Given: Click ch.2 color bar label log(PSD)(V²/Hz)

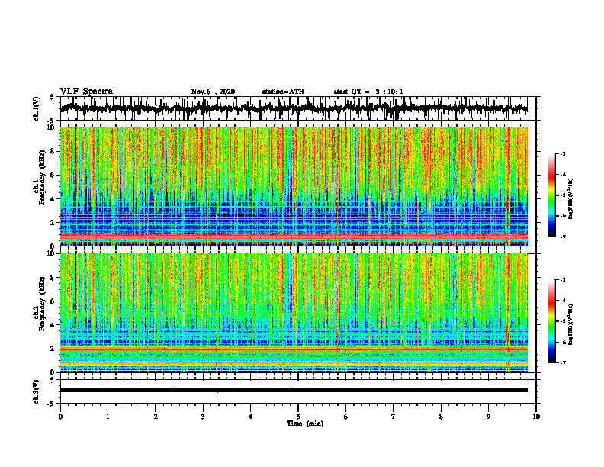Looking at the screenshot, I should click(572, 324).
